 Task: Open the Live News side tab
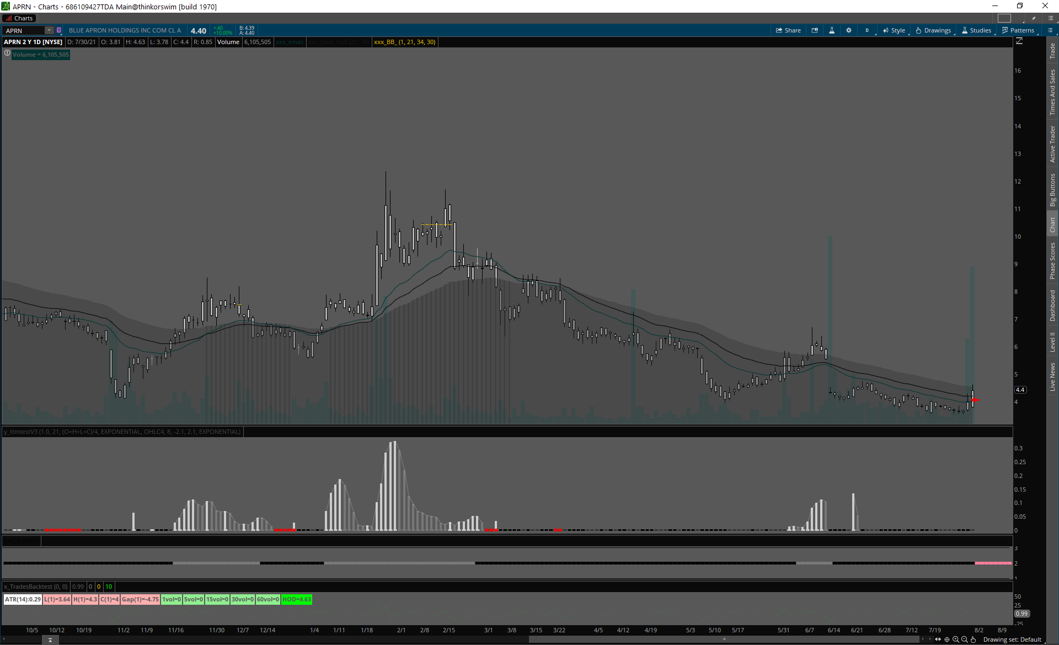click(1052, 377)
